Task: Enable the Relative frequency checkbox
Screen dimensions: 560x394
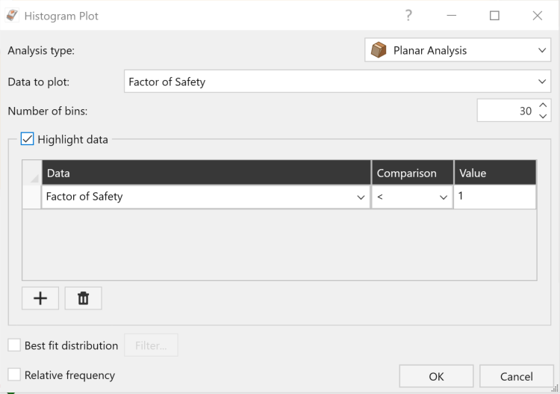Action: click(x=14, y=375)
